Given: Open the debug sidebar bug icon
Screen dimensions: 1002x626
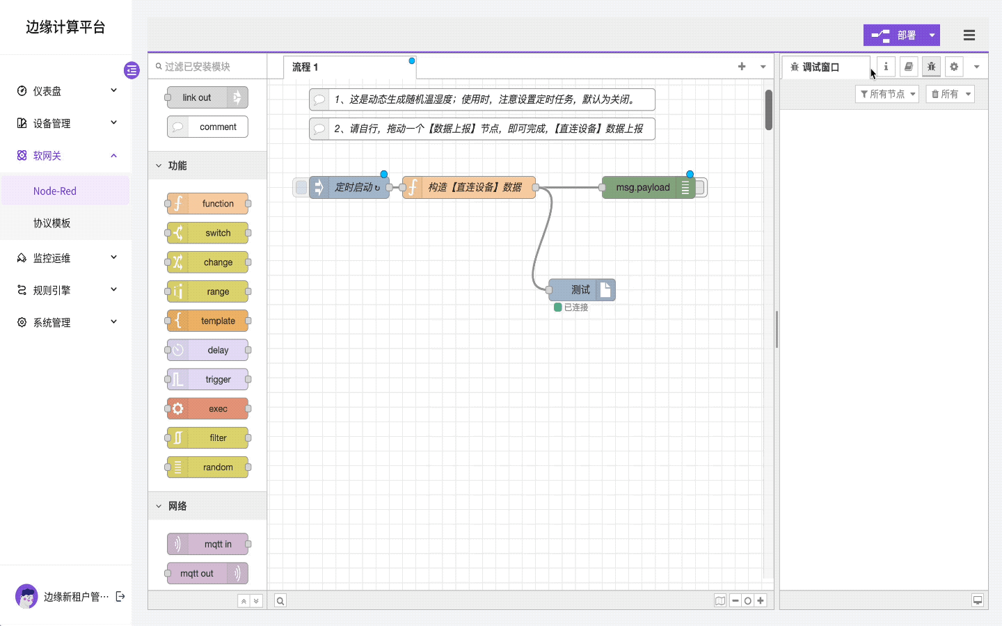Looking at the screenshot, I should 931,66.
